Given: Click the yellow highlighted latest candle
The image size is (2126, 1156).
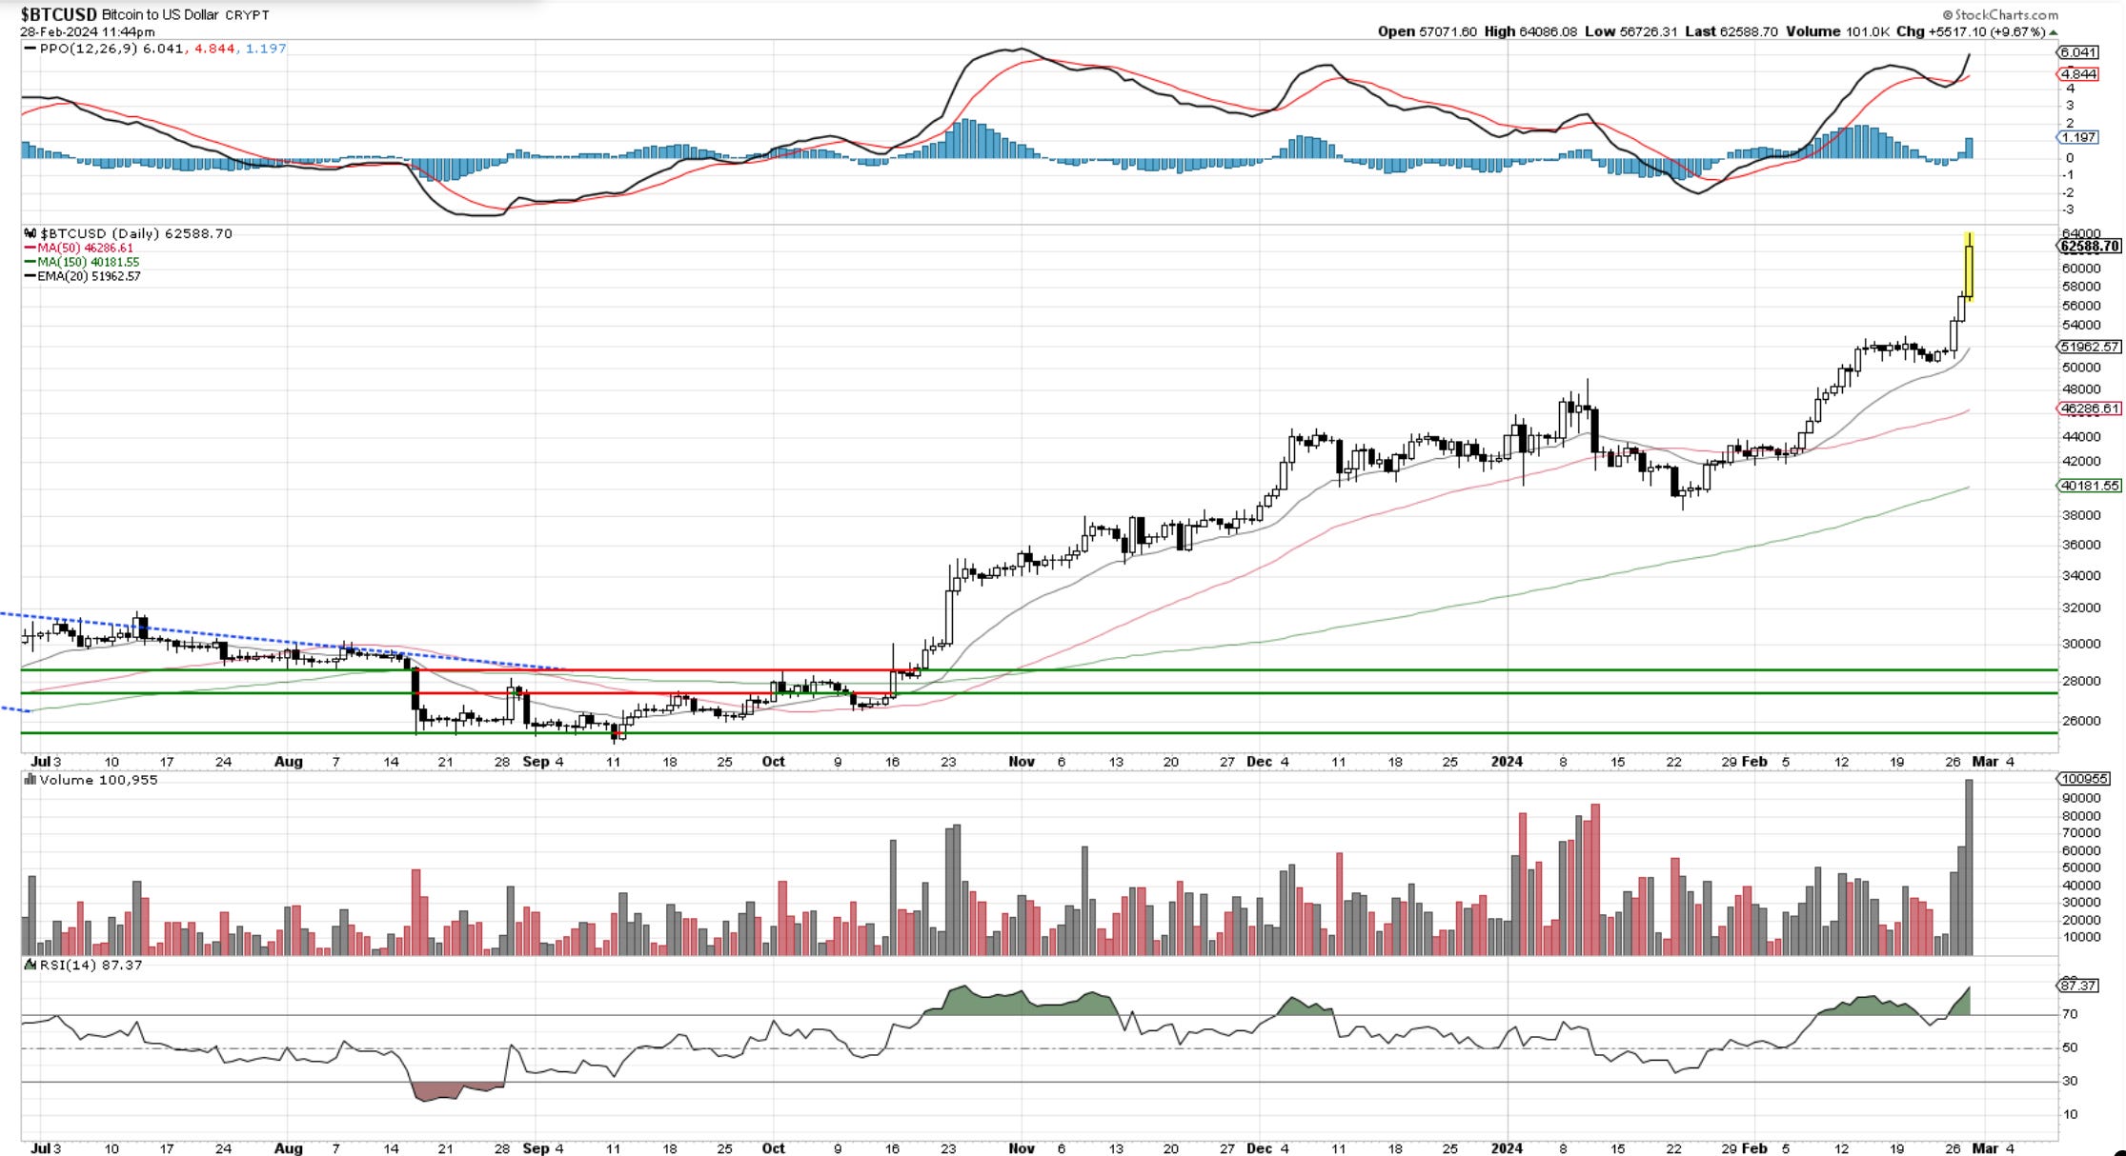Looking at the screenshot, I should (1969, 271).
